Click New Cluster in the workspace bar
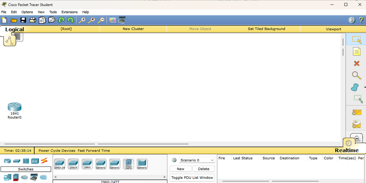This screenshot has width=366, height=183. (x=133, y=29)
